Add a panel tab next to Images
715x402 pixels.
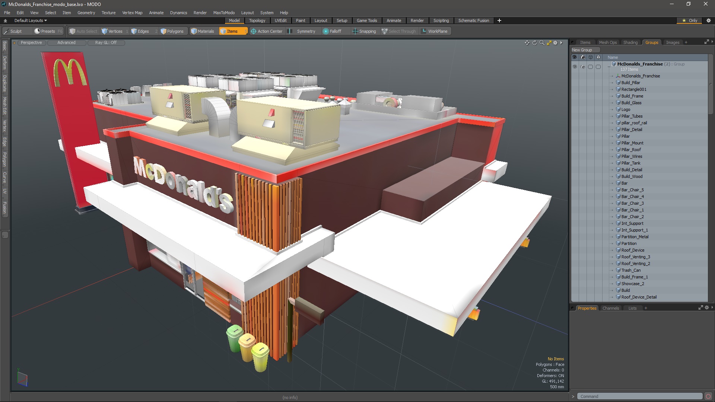coord(686,42)
